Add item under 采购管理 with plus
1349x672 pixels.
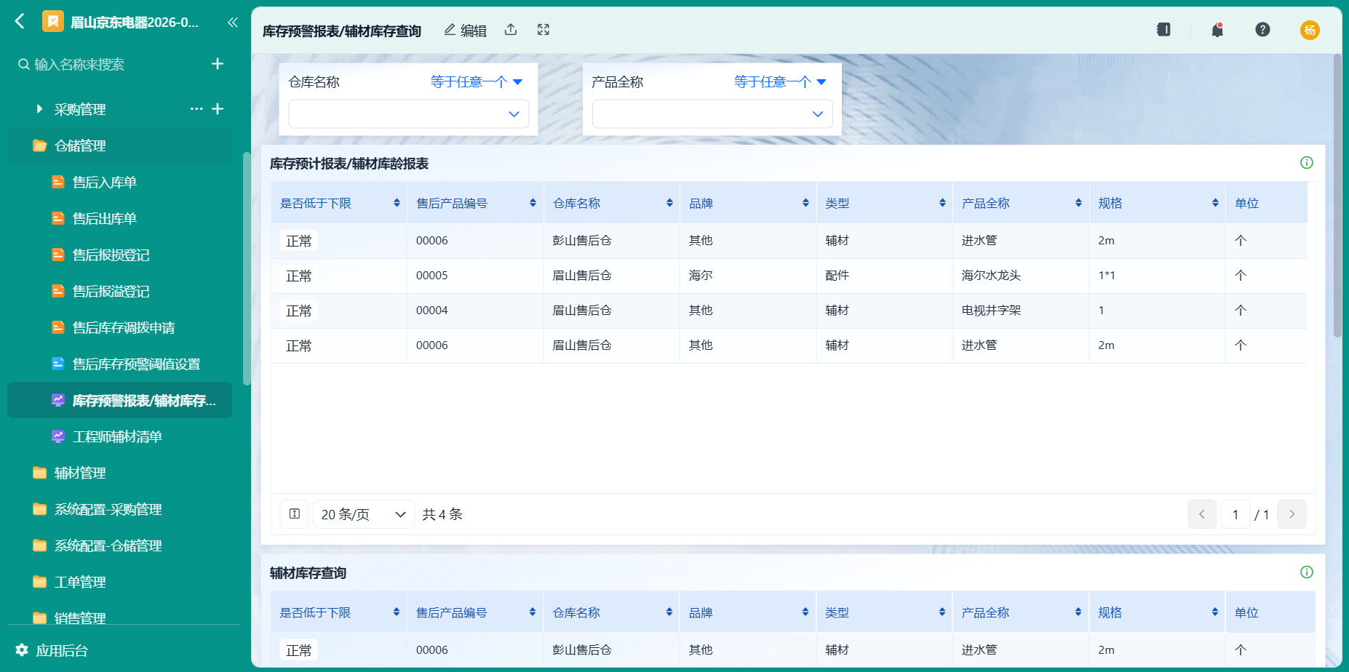click(217, 109)
